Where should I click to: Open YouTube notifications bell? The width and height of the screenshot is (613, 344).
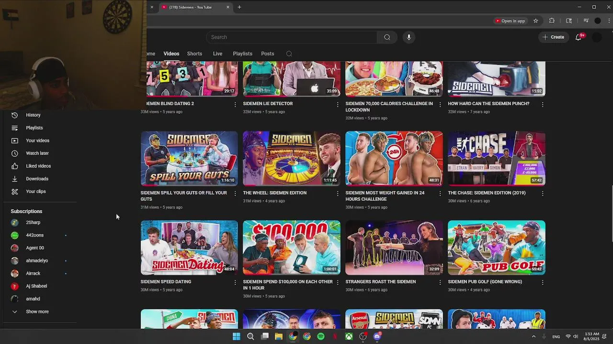pos(579,37)
